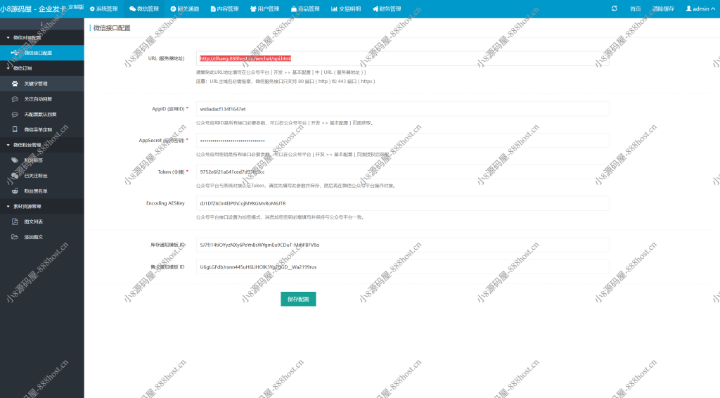The image size is (720, 398).
Task: Open 图文列表 document icon item
Action: [41, 222]
